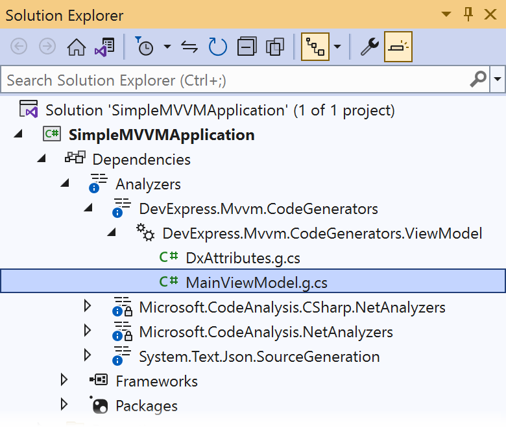
Task: Click the DevExpress.Mvvm.CodeGenerators analyzer icon
Action: click(121, 208)
